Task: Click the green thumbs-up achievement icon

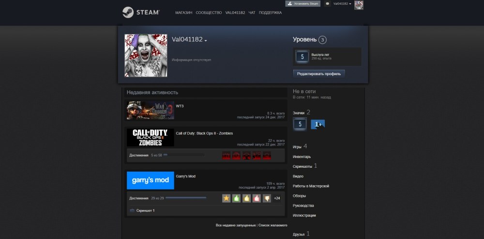Action: [x=237, y=198]
